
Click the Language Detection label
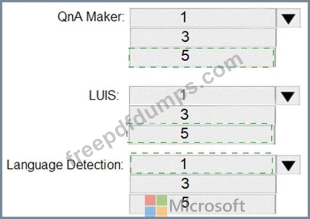click(x=65, y=165)
